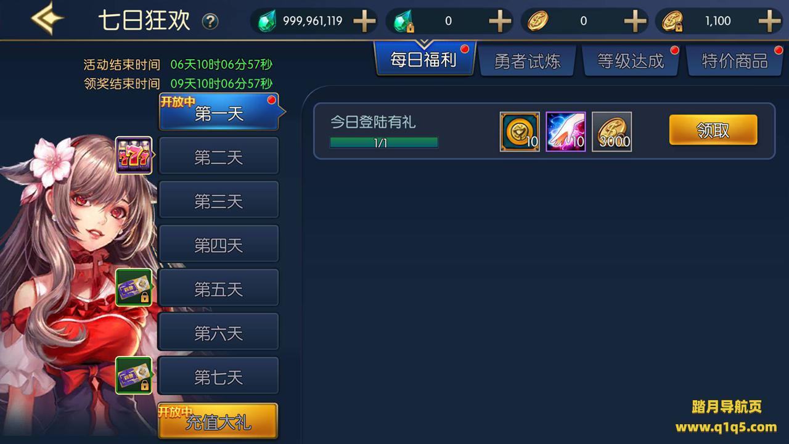Tap the locked ticket icon beside 第七天
The image size is (789, 444).
point(134,376)
